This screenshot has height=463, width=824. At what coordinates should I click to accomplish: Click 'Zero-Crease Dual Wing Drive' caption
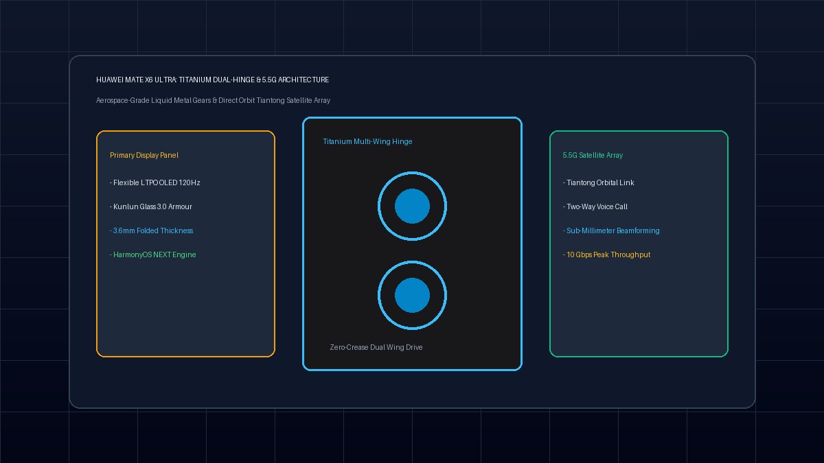tap(376, 348)
